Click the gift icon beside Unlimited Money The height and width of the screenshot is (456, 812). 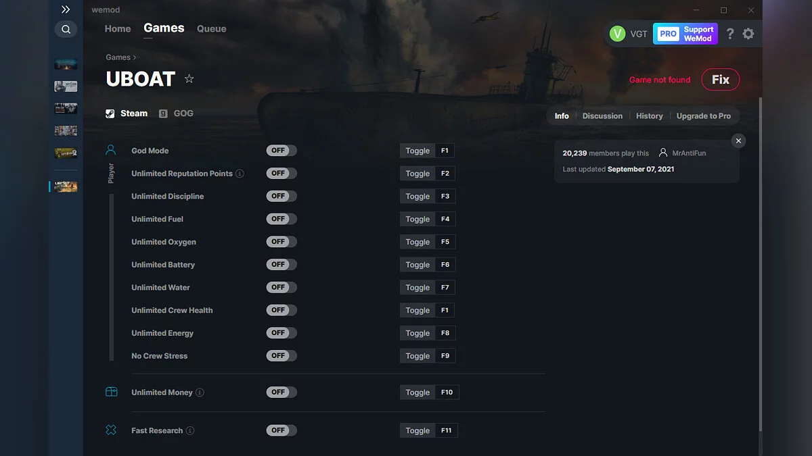point(110,392)
